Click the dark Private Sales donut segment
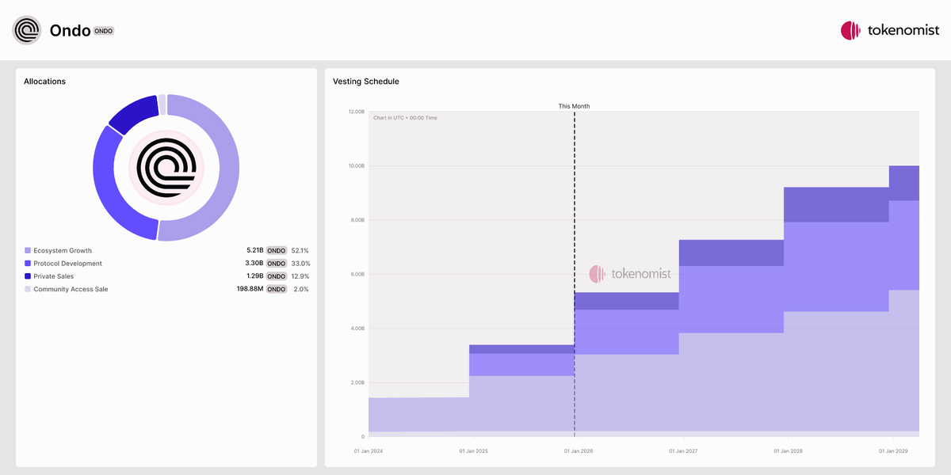This screenshot has width=951, height=475. [x=132, y=113]
